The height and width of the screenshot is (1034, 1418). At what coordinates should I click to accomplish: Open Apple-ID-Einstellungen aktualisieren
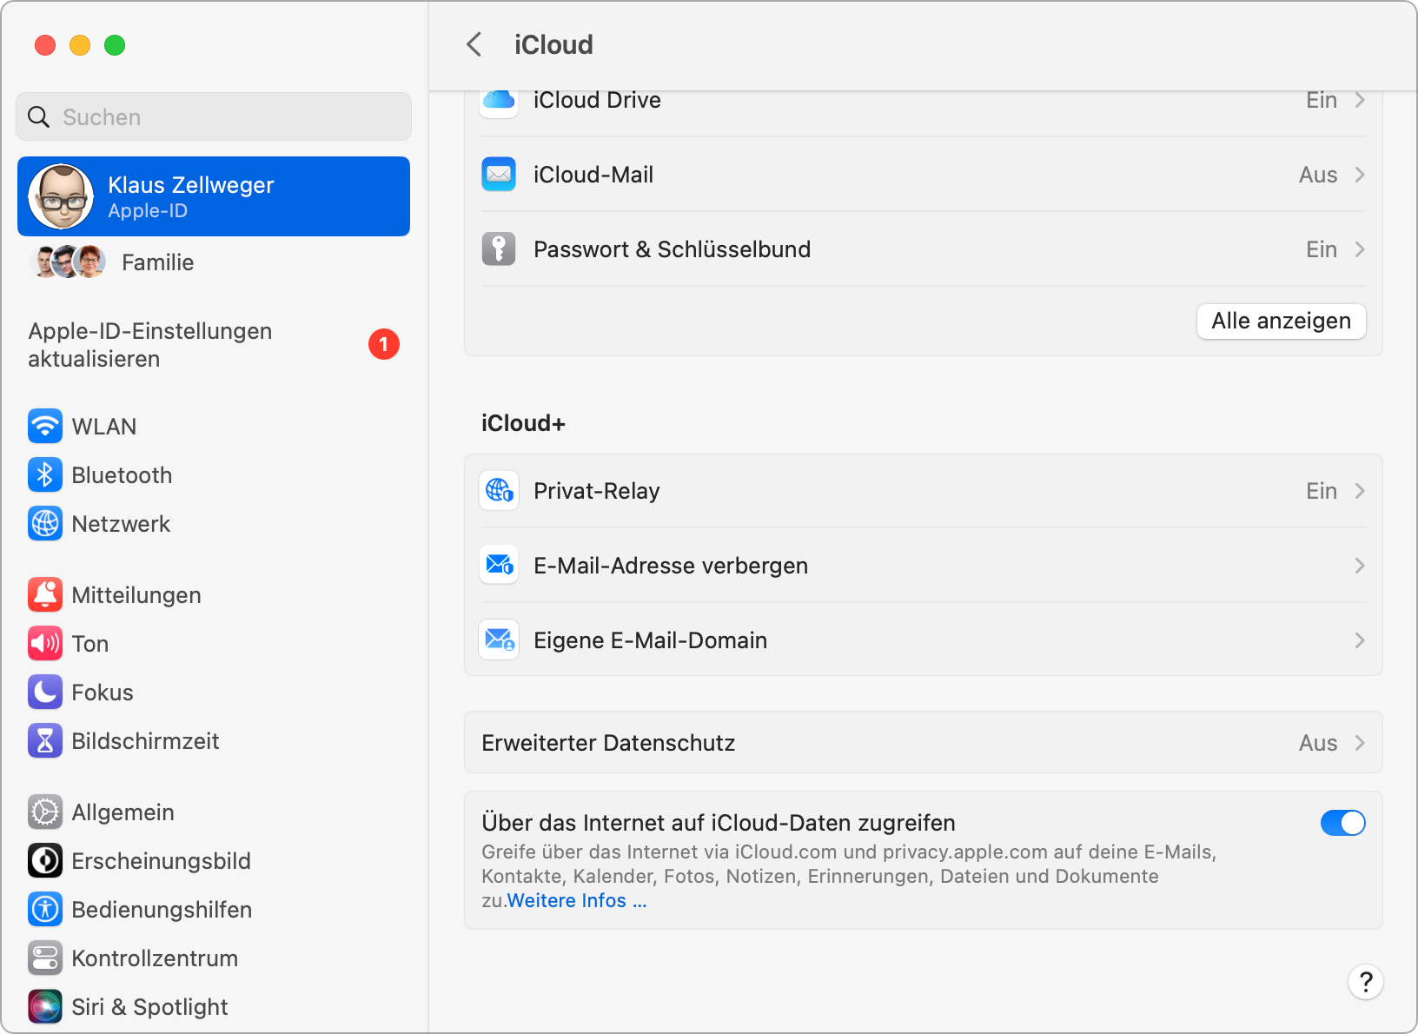tap(214, 345)
